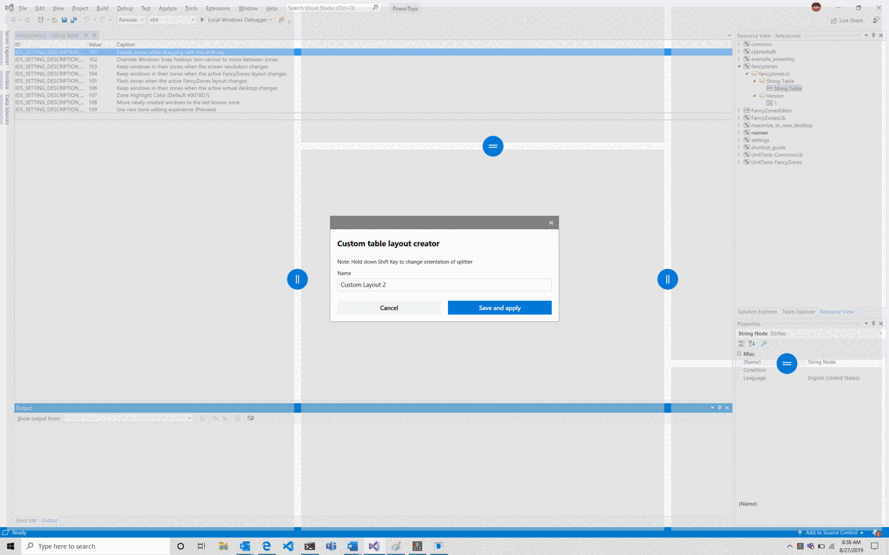Viewport: 889px width, 555px height.
Task: Toggle auto-hide pin on Resource View panel
Action: coord(873,35)
